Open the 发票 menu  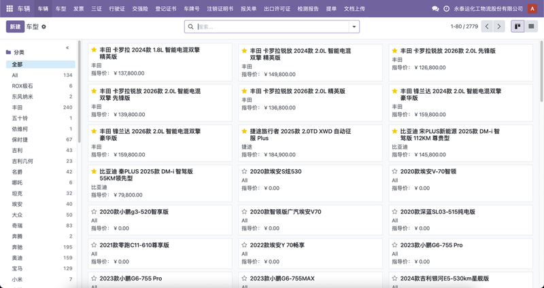[x=79, y=9]
